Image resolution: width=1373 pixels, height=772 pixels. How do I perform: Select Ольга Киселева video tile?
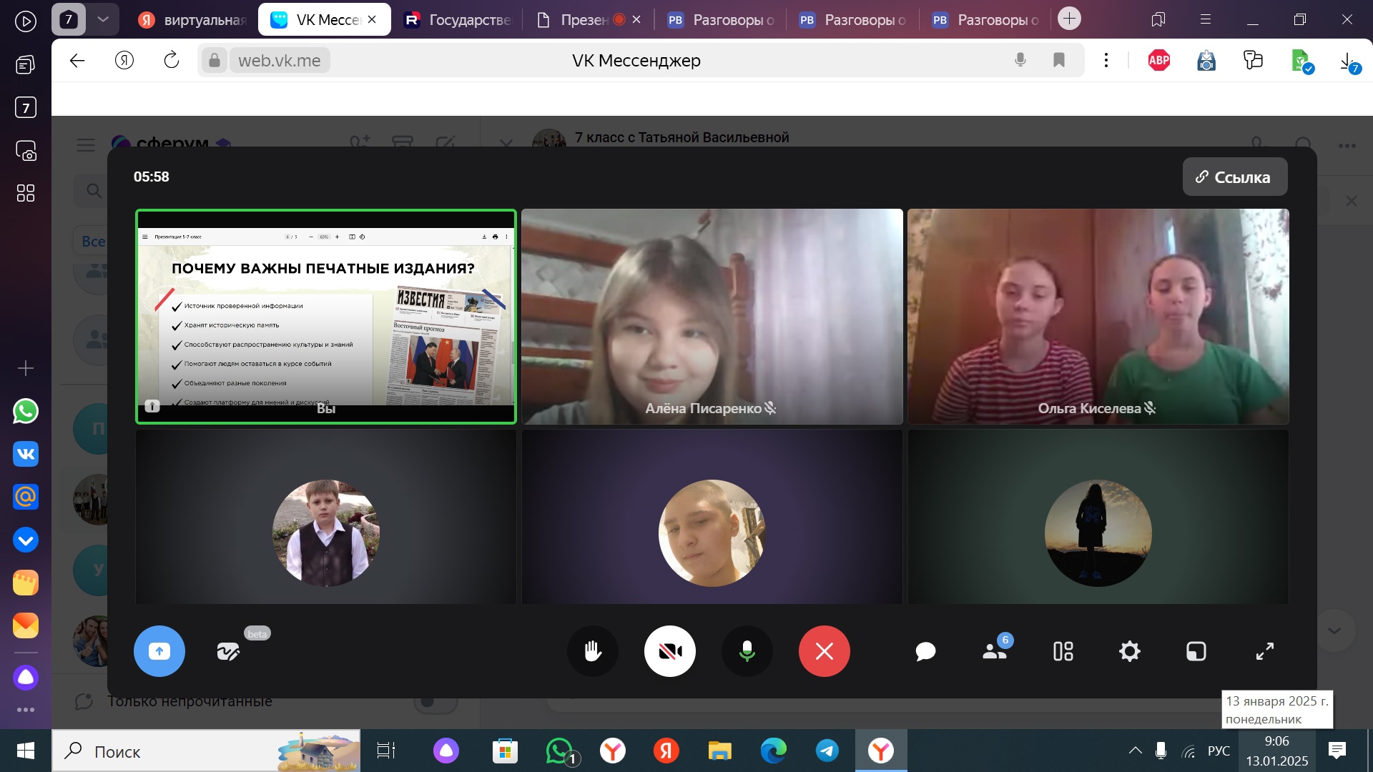[x=1098, y=317]
